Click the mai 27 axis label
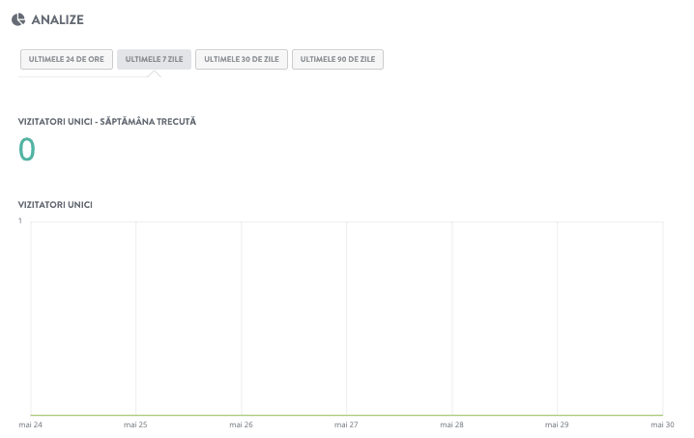 (x=346, y=424)
